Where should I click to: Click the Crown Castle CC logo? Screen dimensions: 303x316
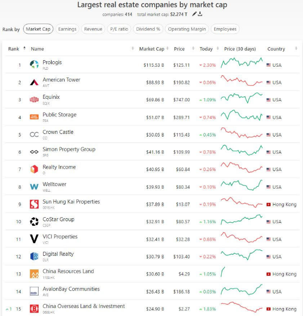34,134
